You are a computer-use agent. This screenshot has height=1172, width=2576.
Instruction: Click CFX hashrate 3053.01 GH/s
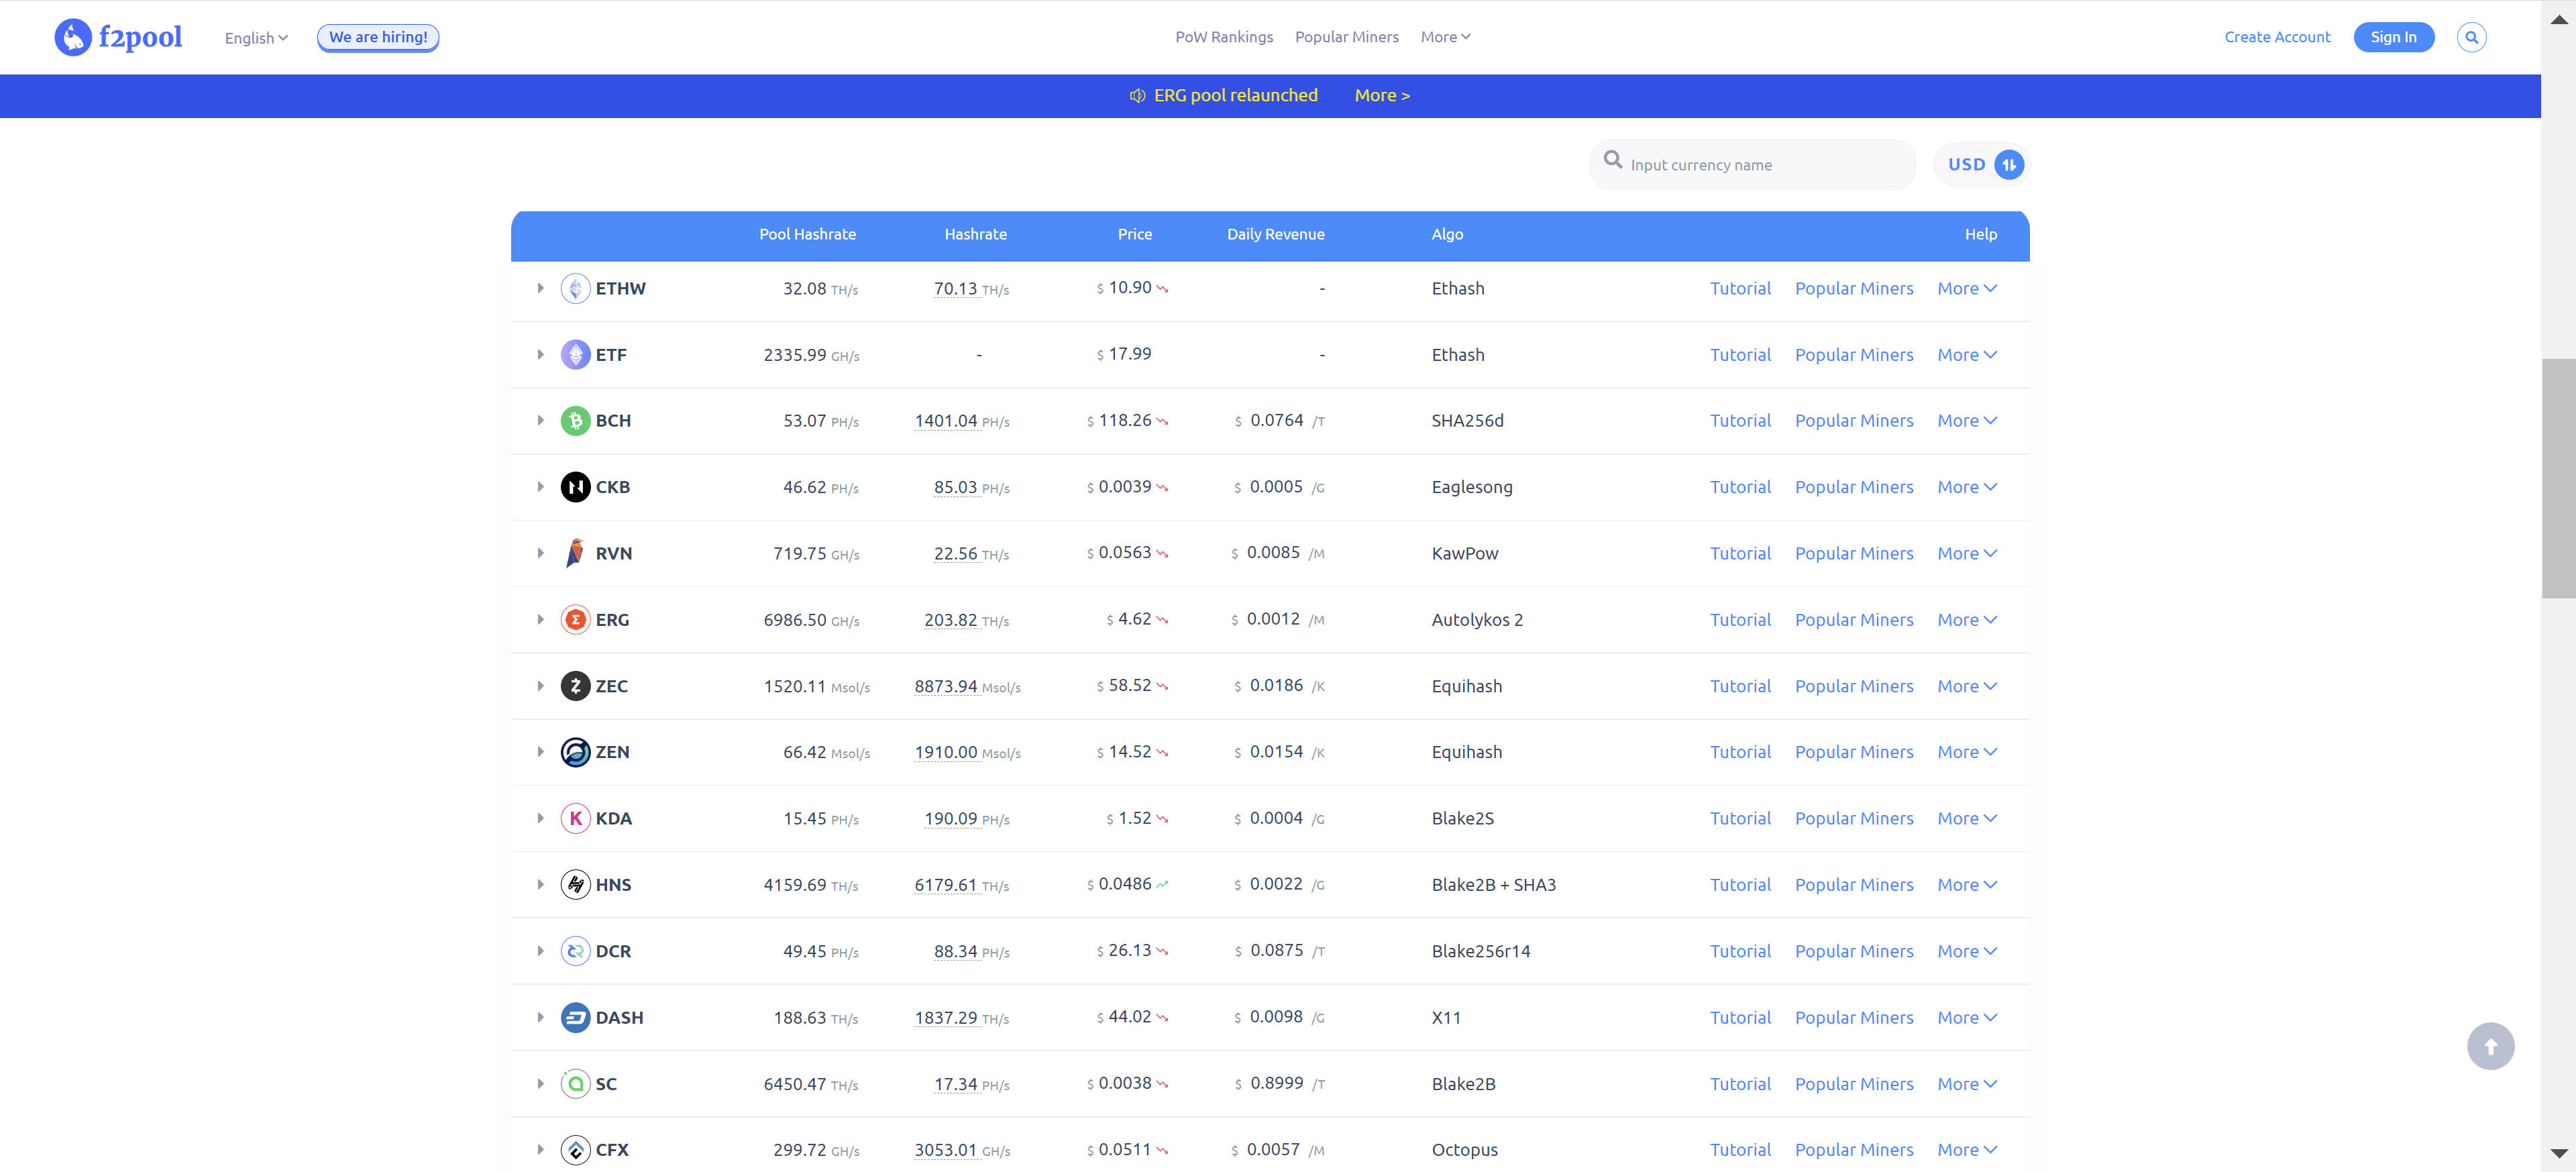tap(962, 1150)
